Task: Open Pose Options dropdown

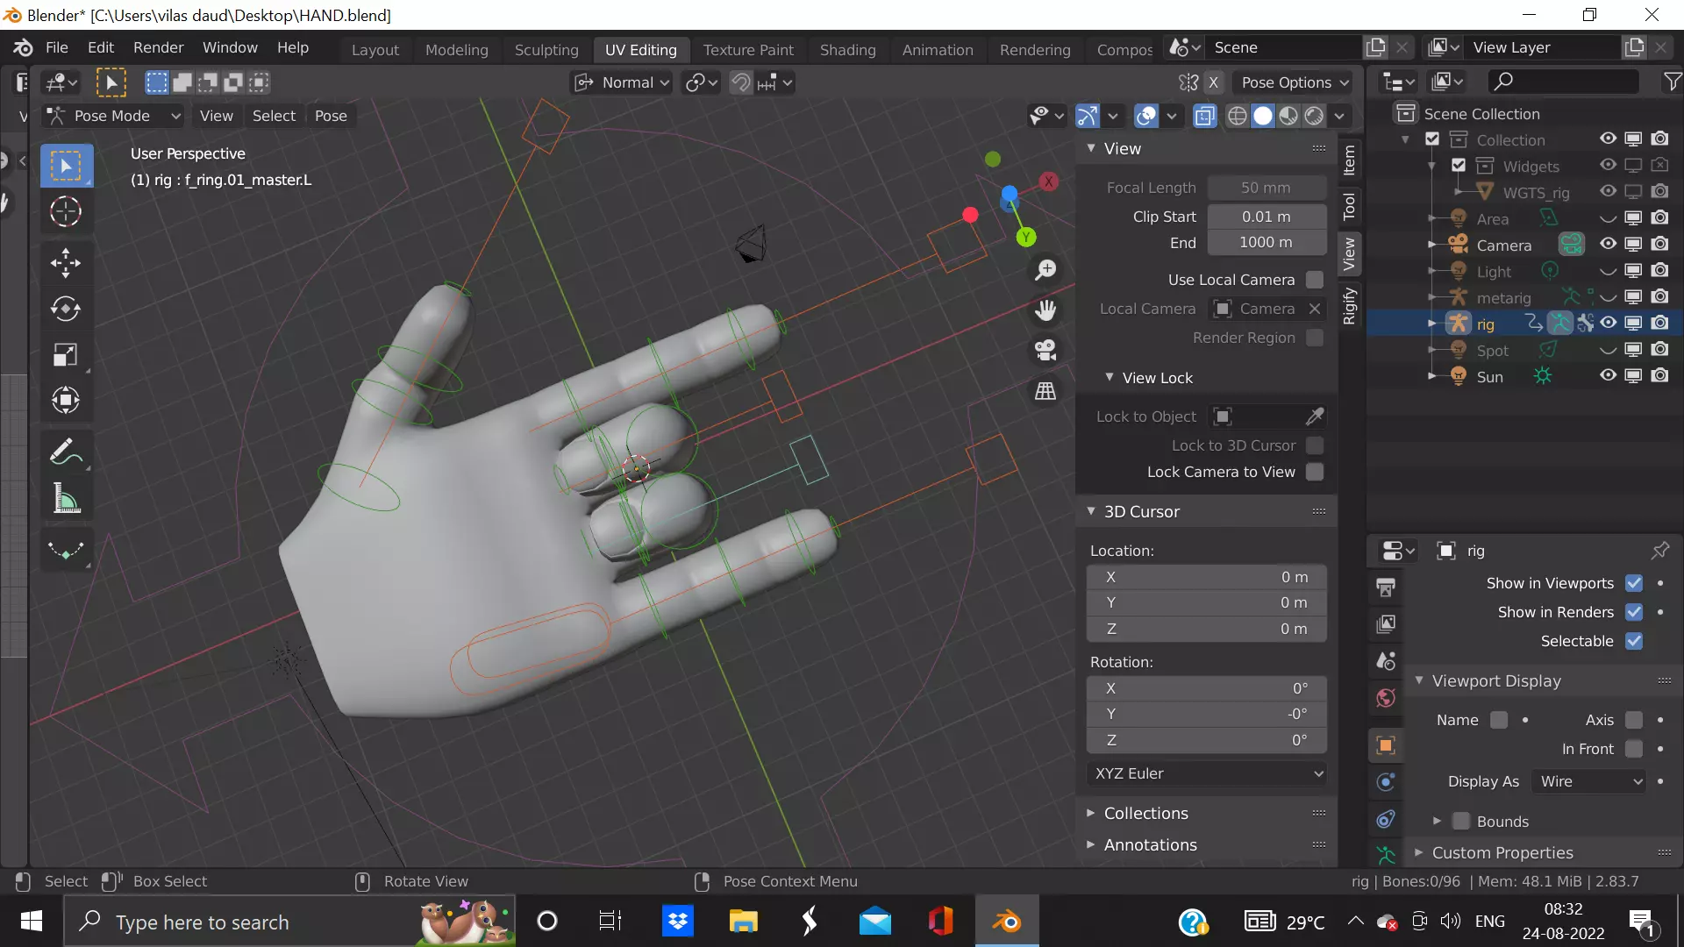Action: [1294, 82]
